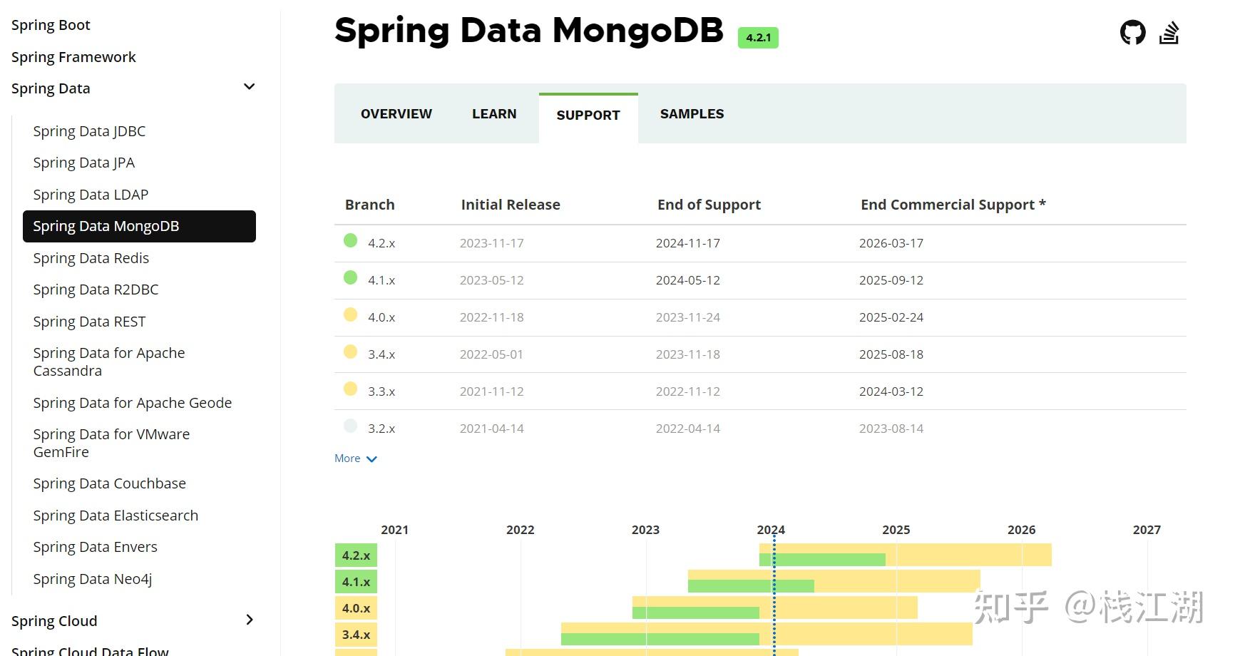Viewport: 1235px width, 656px height.
Task: Click the green status dot for 4.2.x
Action: [350, 240]
